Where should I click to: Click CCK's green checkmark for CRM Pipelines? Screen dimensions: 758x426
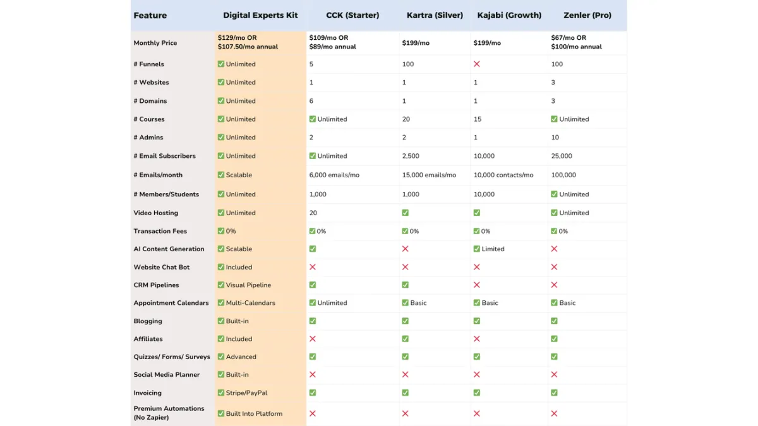[x=313, y=285]
